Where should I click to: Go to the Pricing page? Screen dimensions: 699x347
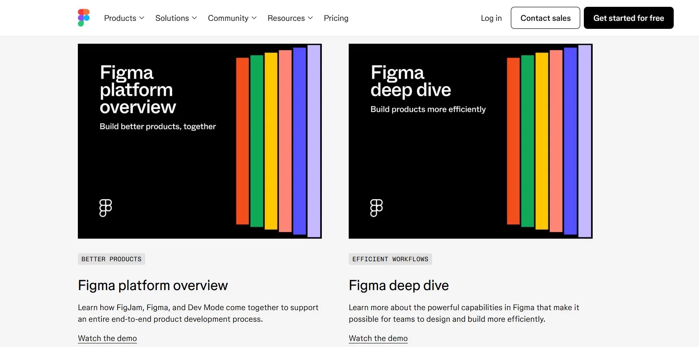tap(336, 18)
